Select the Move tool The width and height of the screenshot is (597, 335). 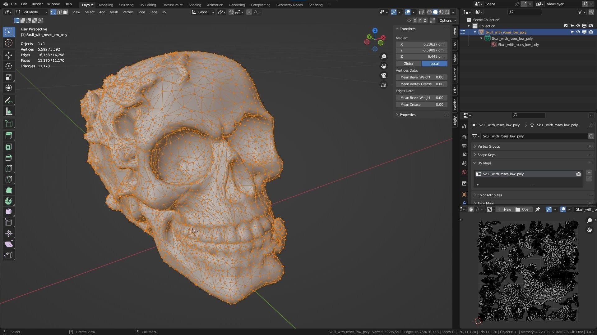pos(9,55)
